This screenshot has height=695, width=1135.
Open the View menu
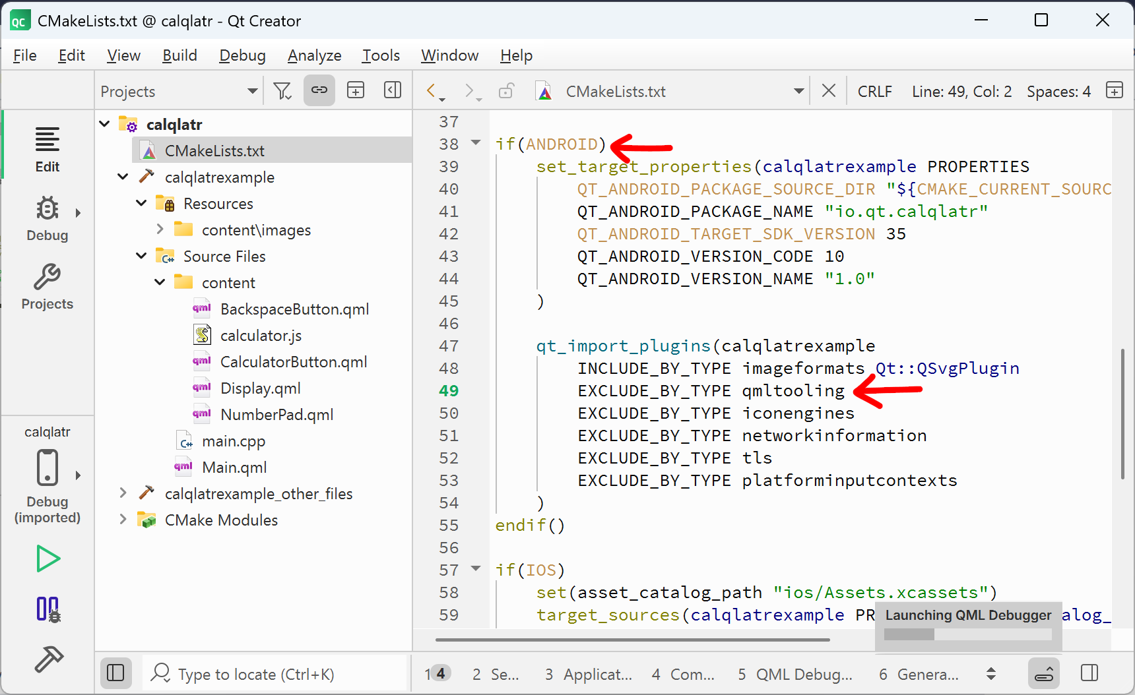coord(123,55)
